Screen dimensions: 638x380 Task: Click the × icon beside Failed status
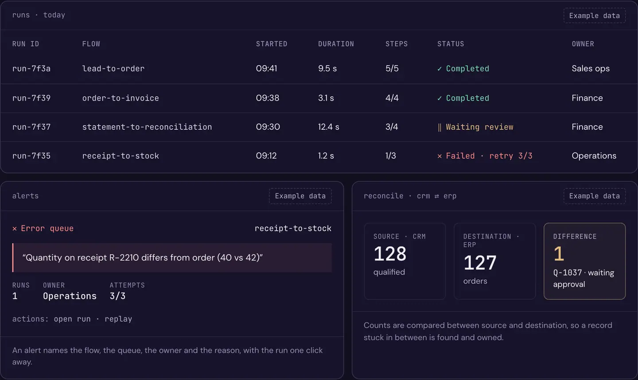point(440,156)
